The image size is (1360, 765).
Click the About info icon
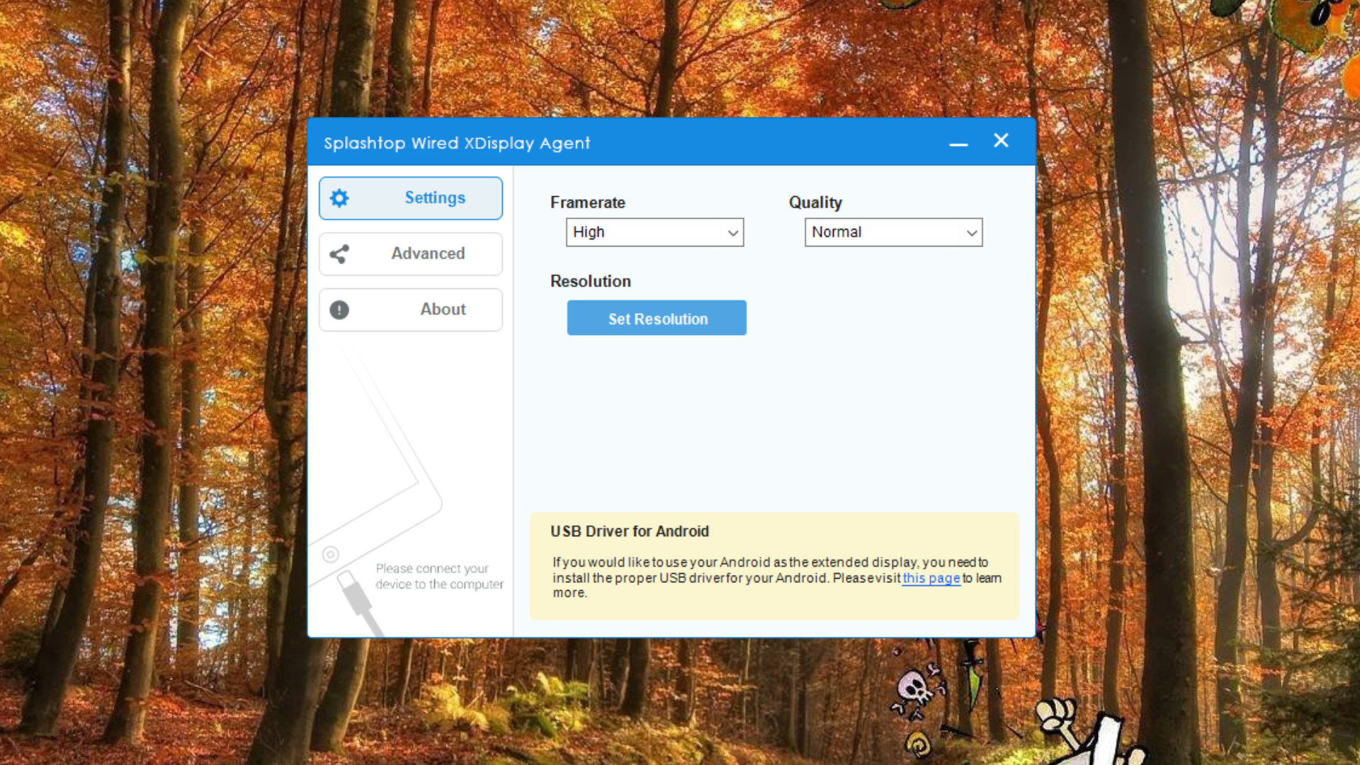coord(339,310)
